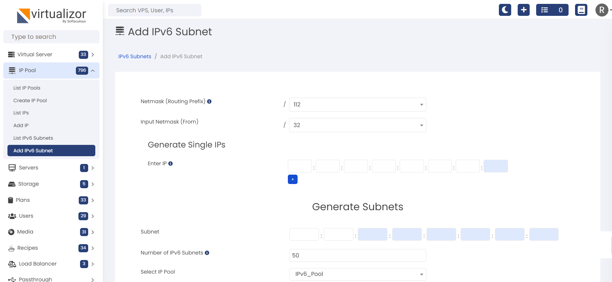Click the plus quick-add icon in header
This screenshot has width=612, height=282.
tap(524, 10)
